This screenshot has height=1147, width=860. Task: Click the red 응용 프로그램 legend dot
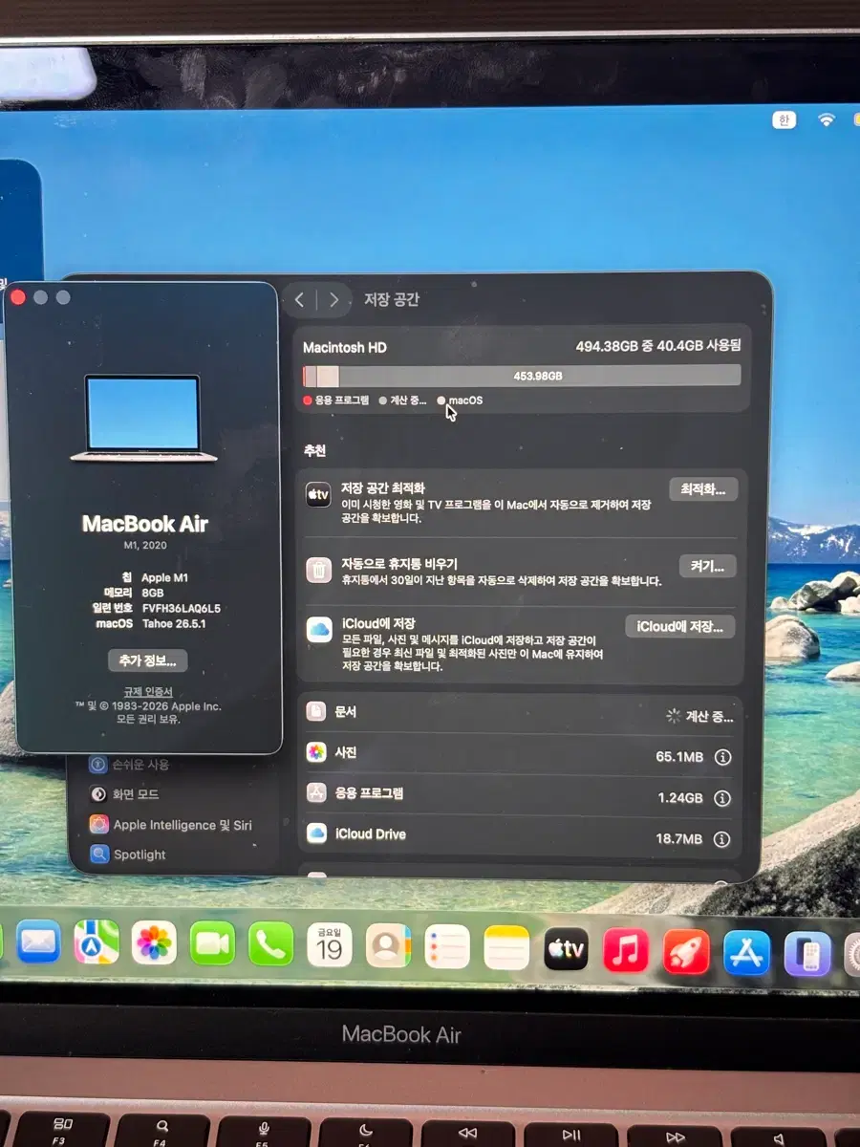[x=308, y=400]
